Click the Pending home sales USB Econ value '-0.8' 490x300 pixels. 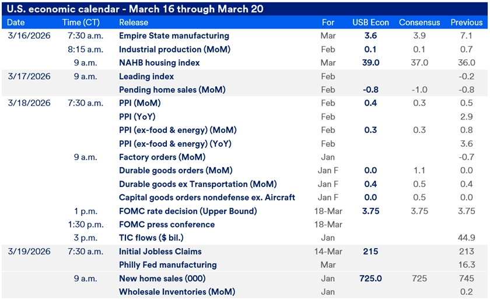pyautogui.click(x=370, y=90)
